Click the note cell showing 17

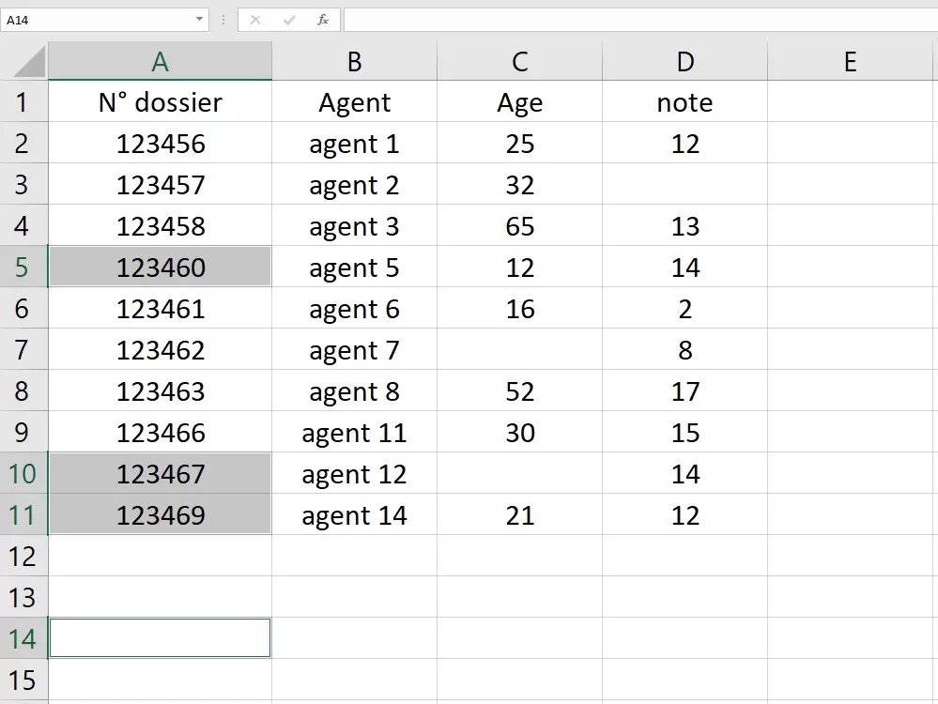click(x=684, y=390)
